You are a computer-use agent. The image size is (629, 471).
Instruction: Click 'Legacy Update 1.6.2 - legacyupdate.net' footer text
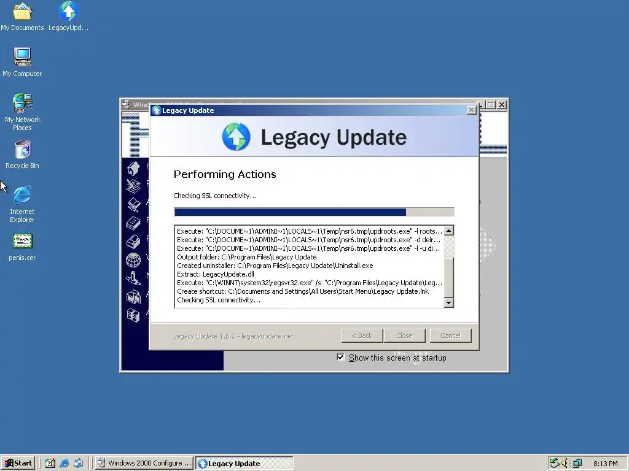[x=233, y=336]
